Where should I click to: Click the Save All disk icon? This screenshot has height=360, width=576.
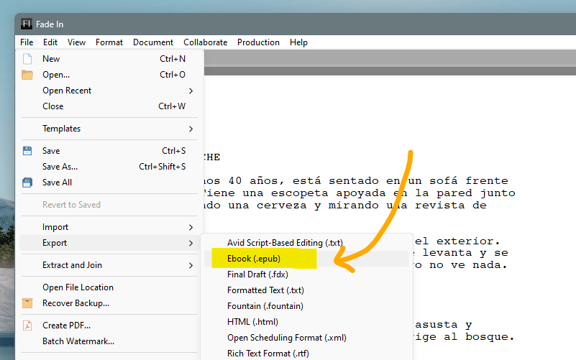(27, 183)
